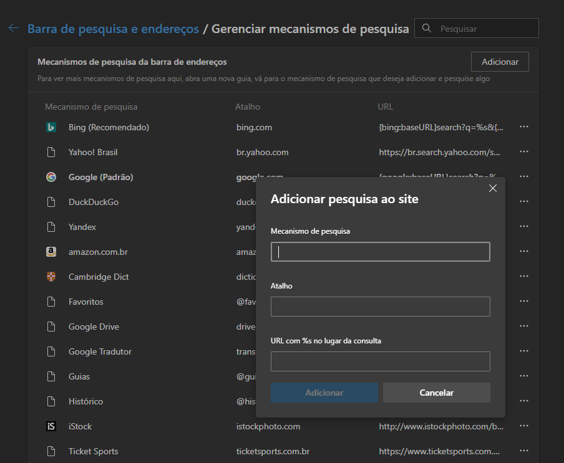Open more actions for Ticket Sports row
This screenshot has width=564, height=463.
(524, 451)
